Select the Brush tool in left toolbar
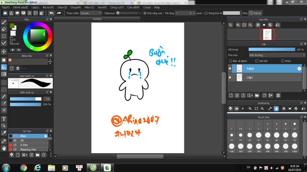 [4, 22]
